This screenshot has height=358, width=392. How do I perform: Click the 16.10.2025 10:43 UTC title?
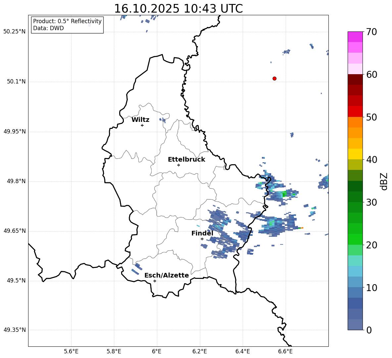(178, 9)
